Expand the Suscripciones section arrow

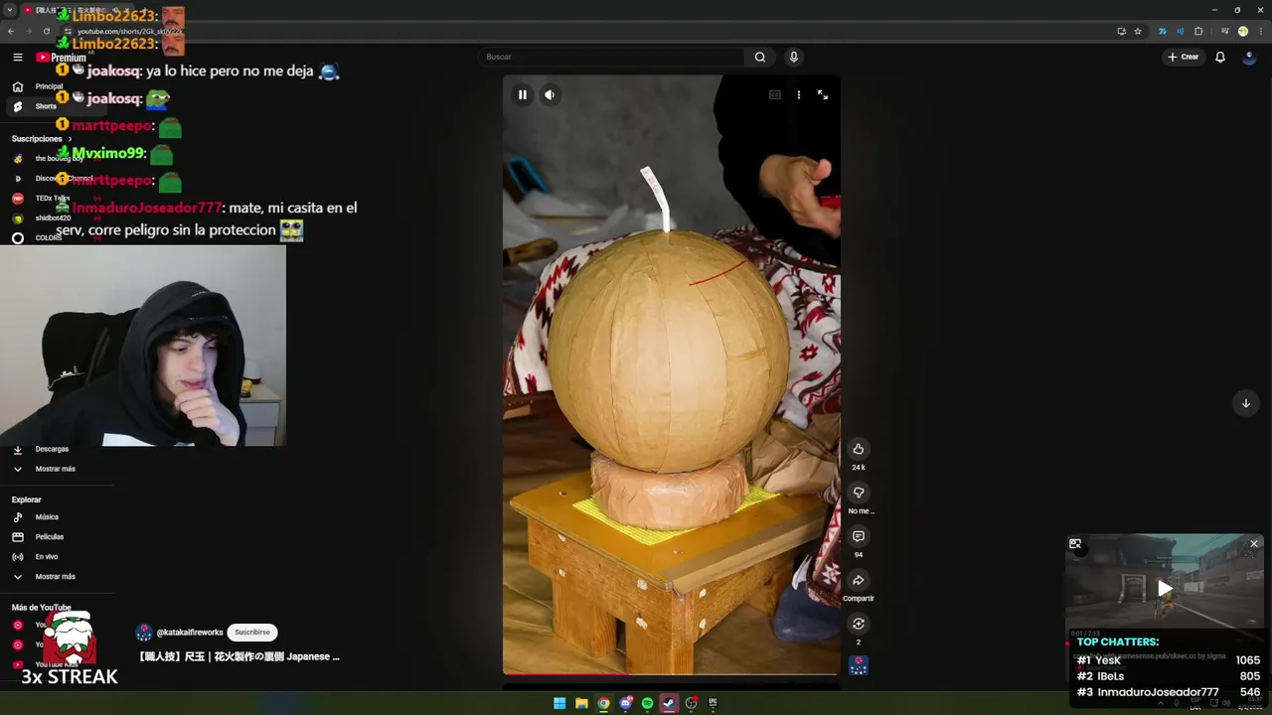pyautogui.click(x=70, y=139)
